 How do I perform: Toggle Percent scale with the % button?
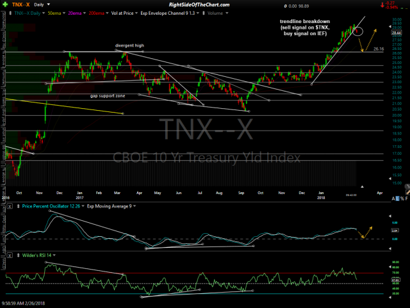coord(402,199)
